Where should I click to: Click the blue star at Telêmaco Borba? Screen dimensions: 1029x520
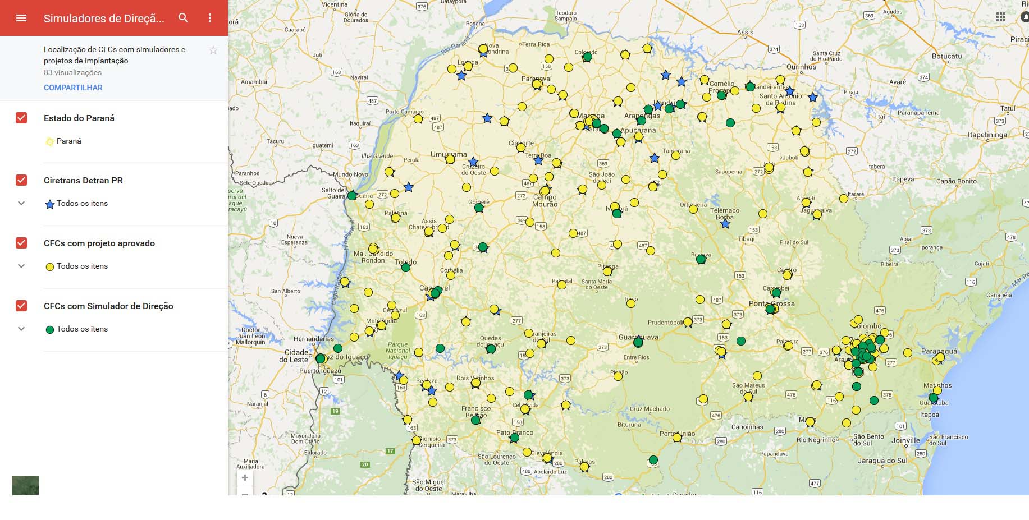725,224
